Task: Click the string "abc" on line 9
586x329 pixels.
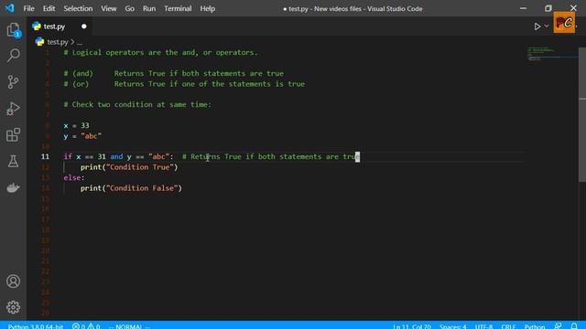Action: click(x=92, y=136)
